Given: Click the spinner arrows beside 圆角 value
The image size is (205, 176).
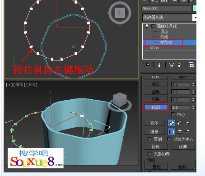Looking at the screenshot, I should point(193,92).
